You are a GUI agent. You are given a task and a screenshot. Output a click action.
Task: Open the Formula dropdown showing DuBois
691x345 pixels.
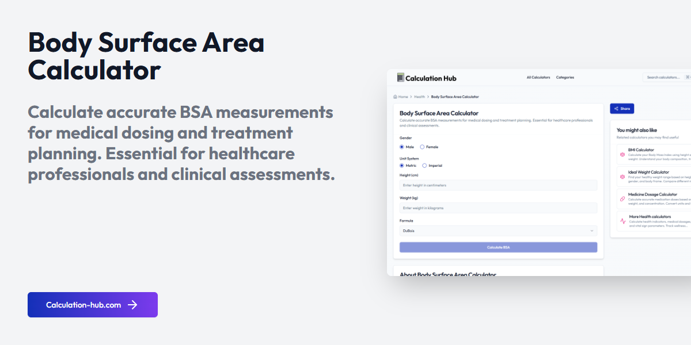[498, 231]
